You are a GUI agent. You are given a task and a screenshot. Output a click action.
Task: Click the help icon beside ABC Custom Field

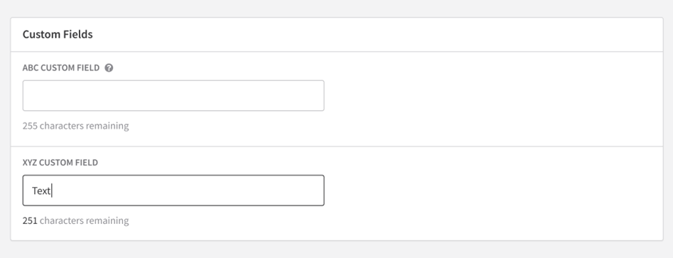pos(109,68)
